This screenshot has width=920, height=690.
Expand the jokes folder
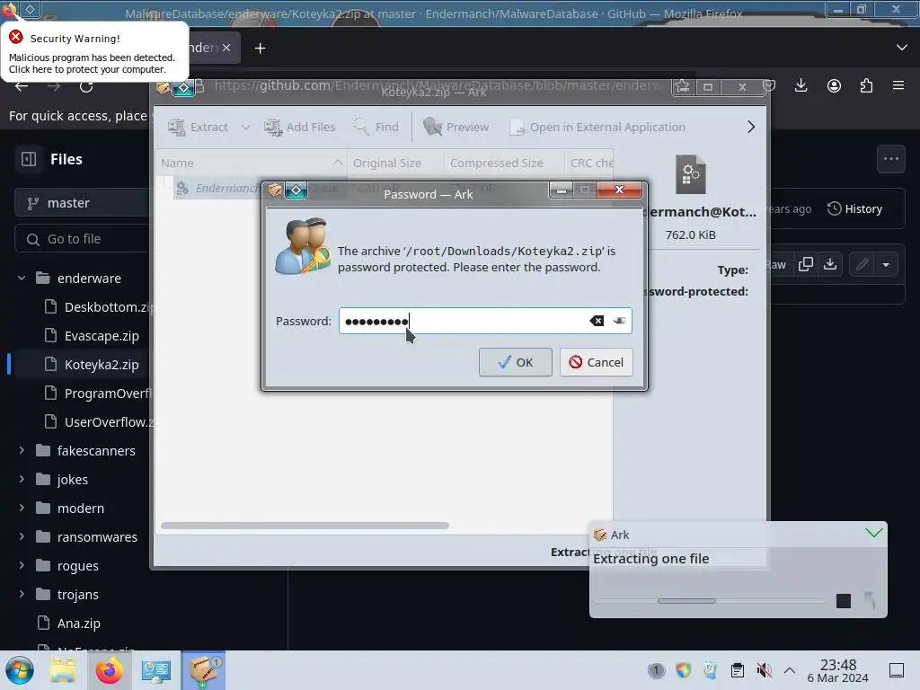22,480
